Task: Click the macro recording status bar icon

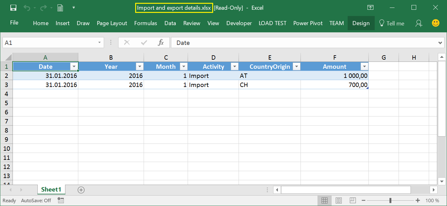Action: (61, 200)
